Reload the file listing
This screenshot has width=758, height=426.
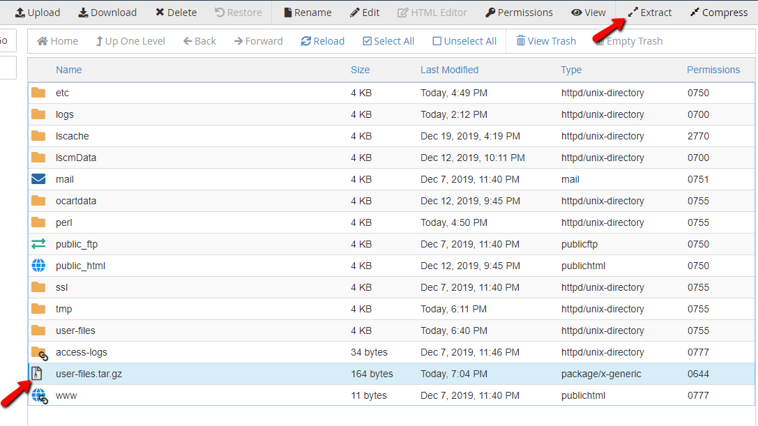click(323, 41)
